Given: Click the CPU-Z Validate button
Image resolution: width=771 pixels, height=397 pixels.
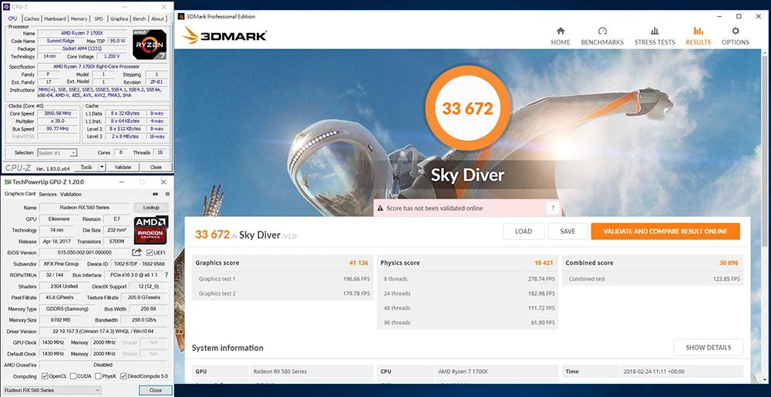Looking at the screenshot, I should [123, 167].
